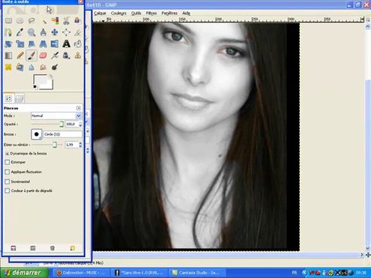Select the Paths tool
This screenshot has height=278, width=371.
click(x=9, y=32)
